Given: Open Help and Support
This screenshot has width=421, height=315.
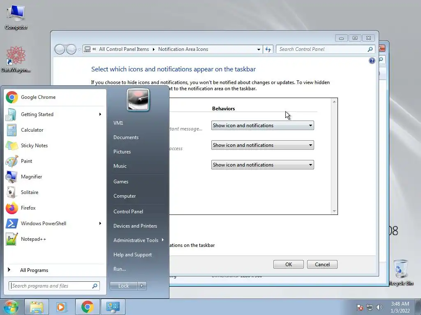Looking at the screenshot, I should click(x=133, y=255).
